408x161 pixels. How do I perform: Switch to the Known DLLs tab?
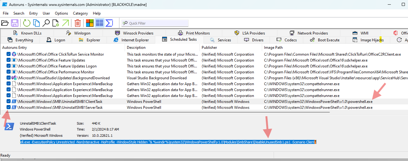point(27,33)
